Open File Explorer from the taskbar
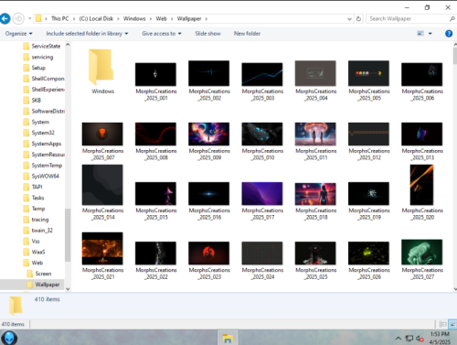This screenshot has width=457, height=345. tap(228, 339)
